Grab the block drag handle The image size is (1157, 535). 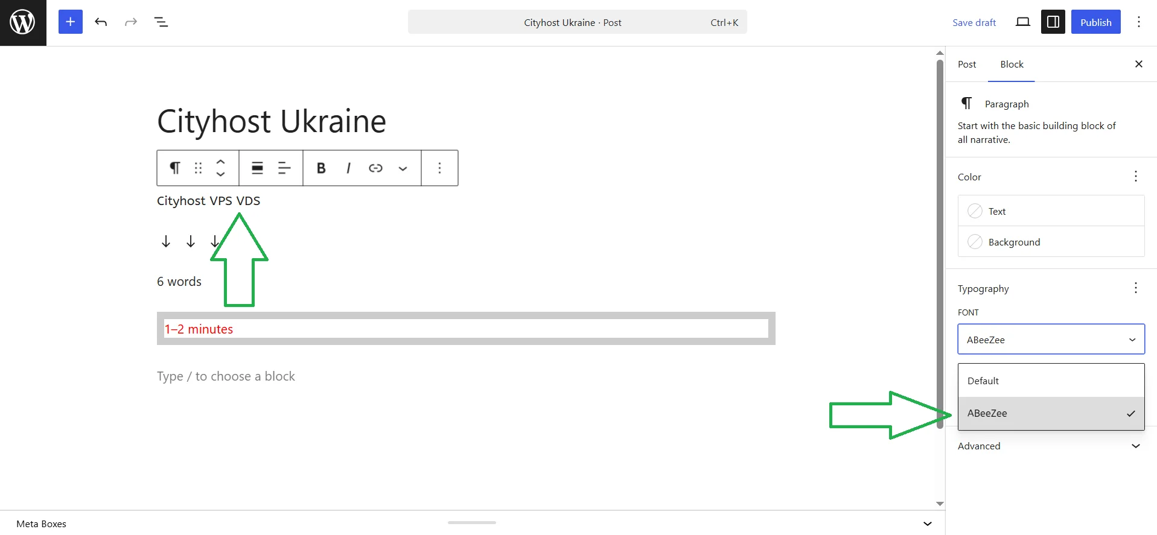[x=198, y=168]
